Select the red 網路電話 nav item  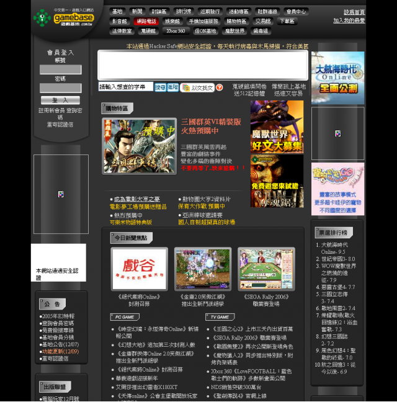[x=146, y=21]
